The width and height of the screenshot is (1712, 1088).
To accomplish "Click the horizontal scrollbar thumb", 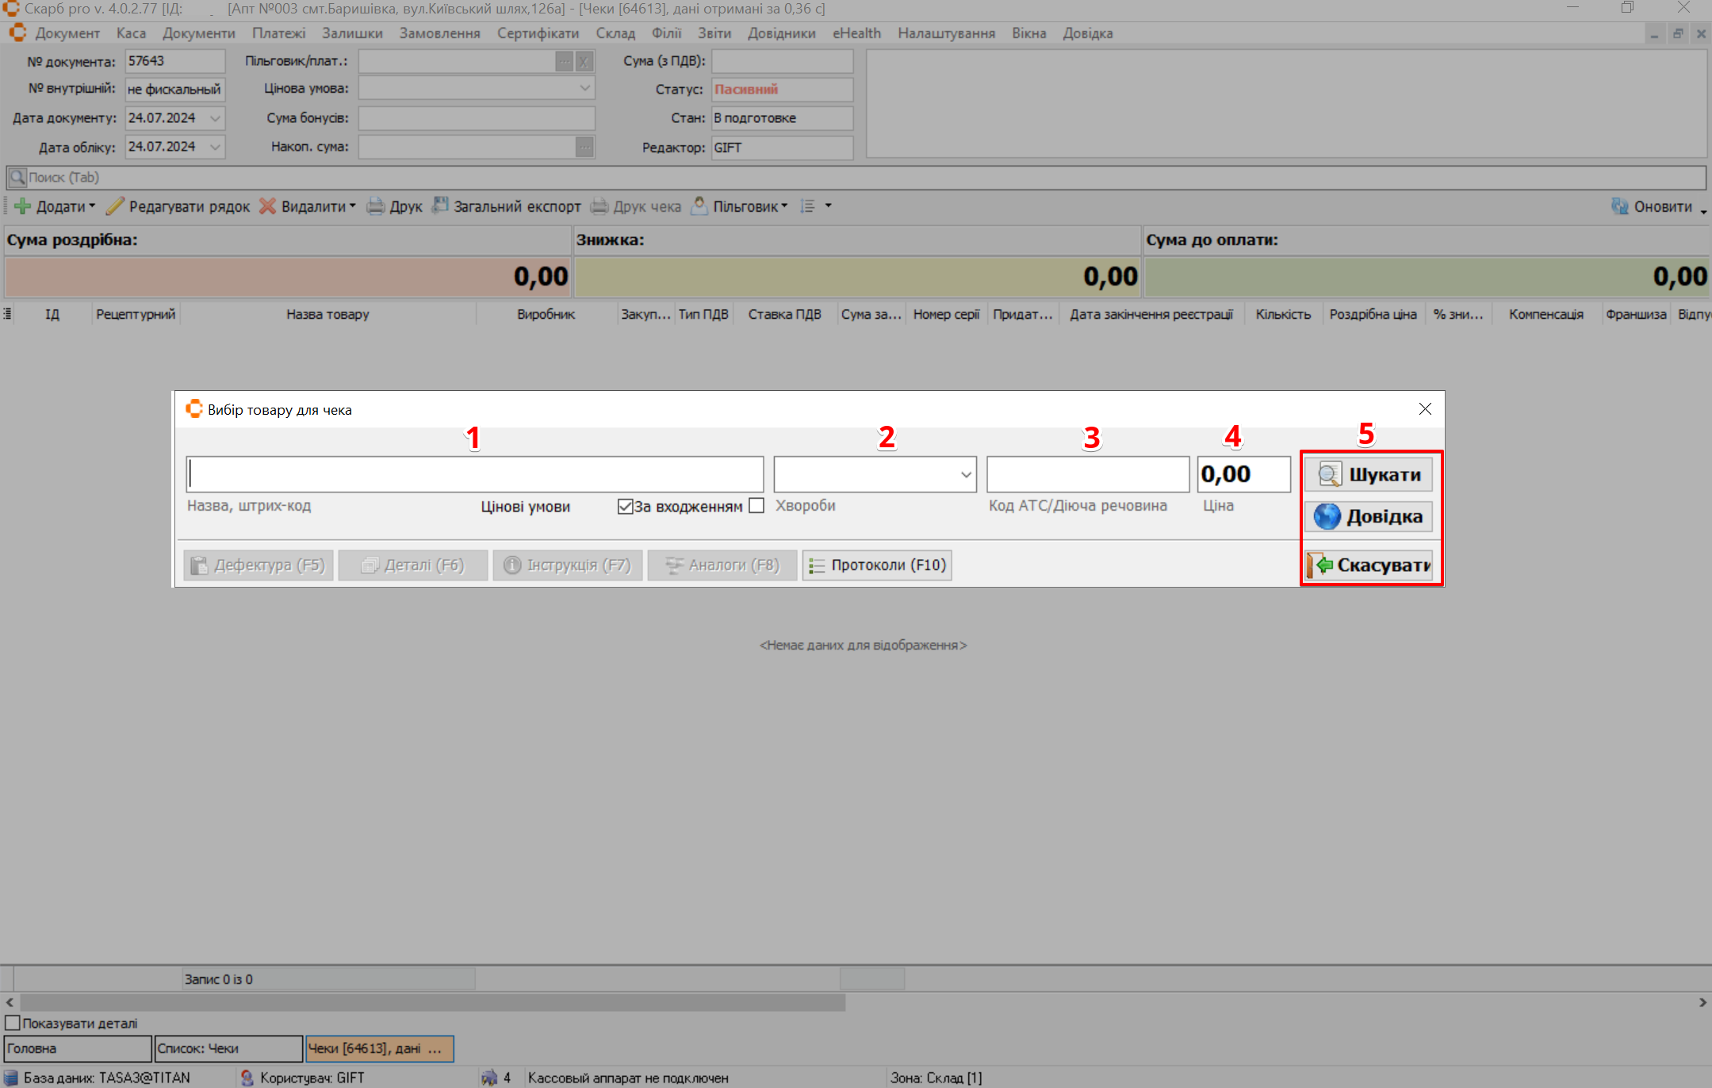I will coord(432,1002).
